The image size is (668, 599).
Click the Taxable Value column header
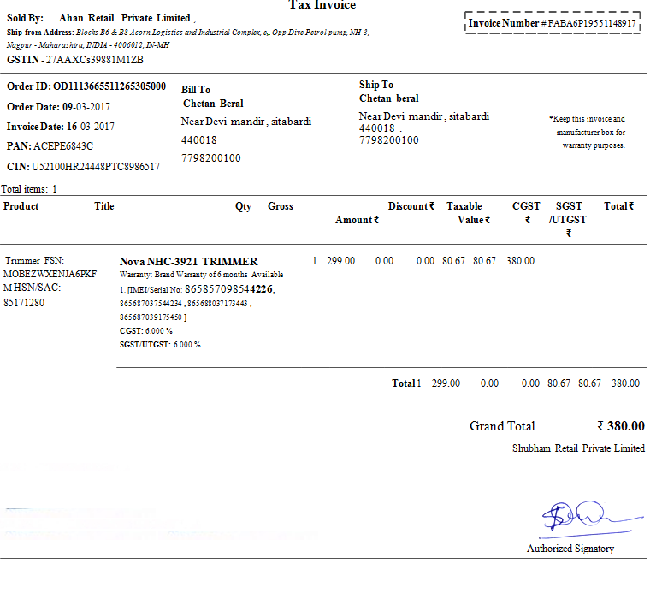click(x=468, y=213)
